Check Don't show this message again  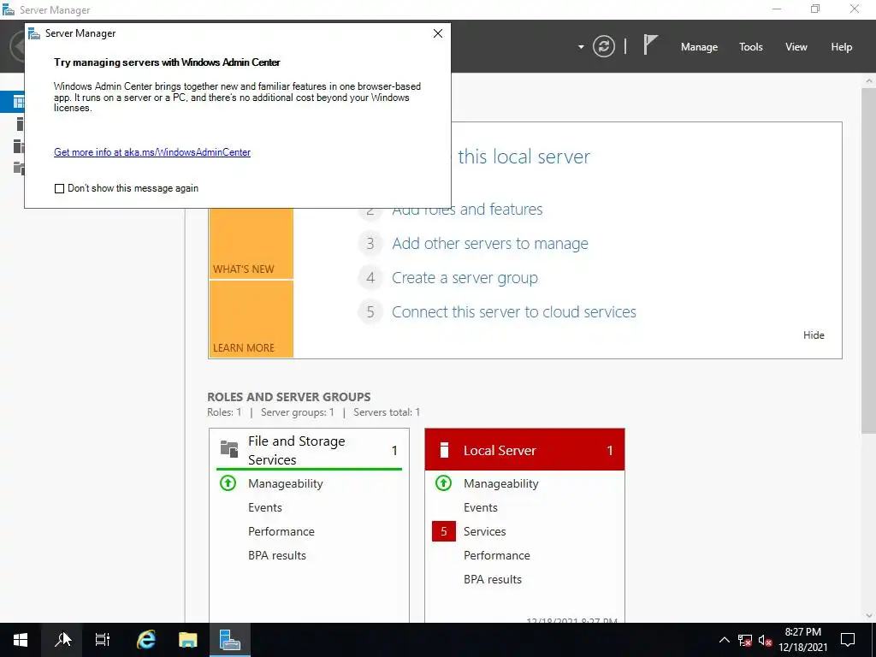(59, 189)
